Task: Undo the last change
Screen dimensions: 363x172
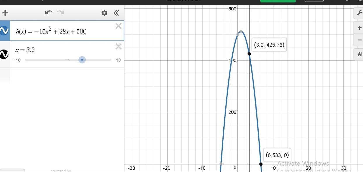Action: pyautogui.click(x=49, y=13)
